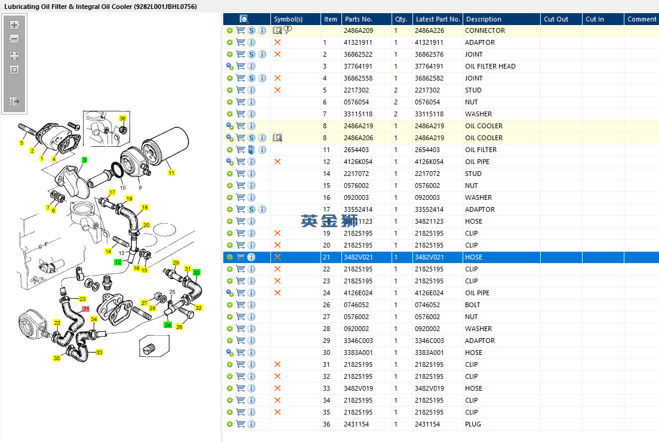Viewport: 659px width, 442px height.
Task: Sort by Latest Part No. column header
Action: tap(438, 19)
